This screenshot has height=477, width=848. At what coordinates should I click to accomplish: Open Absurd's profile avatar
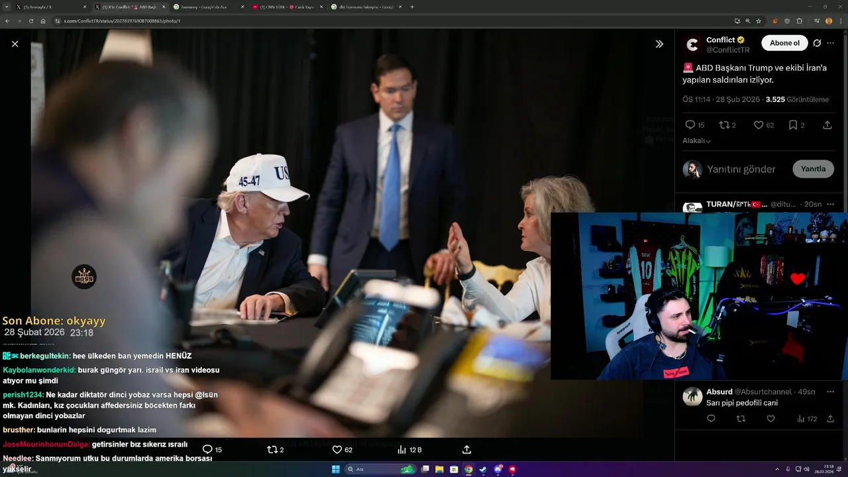(692, 396)
